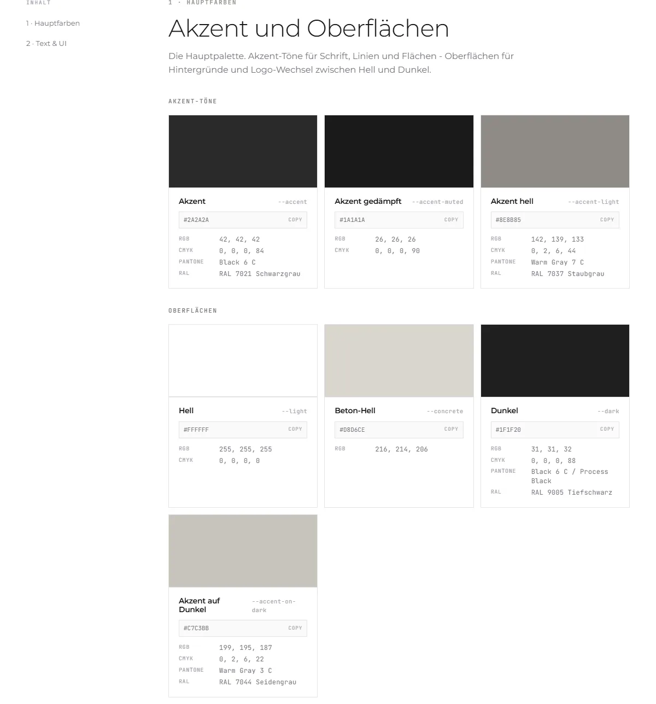Click the Akzent auf Dunkel color swatch
Image resolution: width=656 pixels, height=704 pixels.
click(243, 551)
